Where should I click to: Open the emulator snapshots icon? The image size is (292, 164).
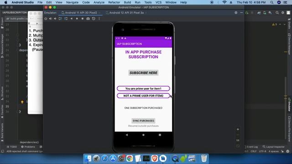point(94,19)
